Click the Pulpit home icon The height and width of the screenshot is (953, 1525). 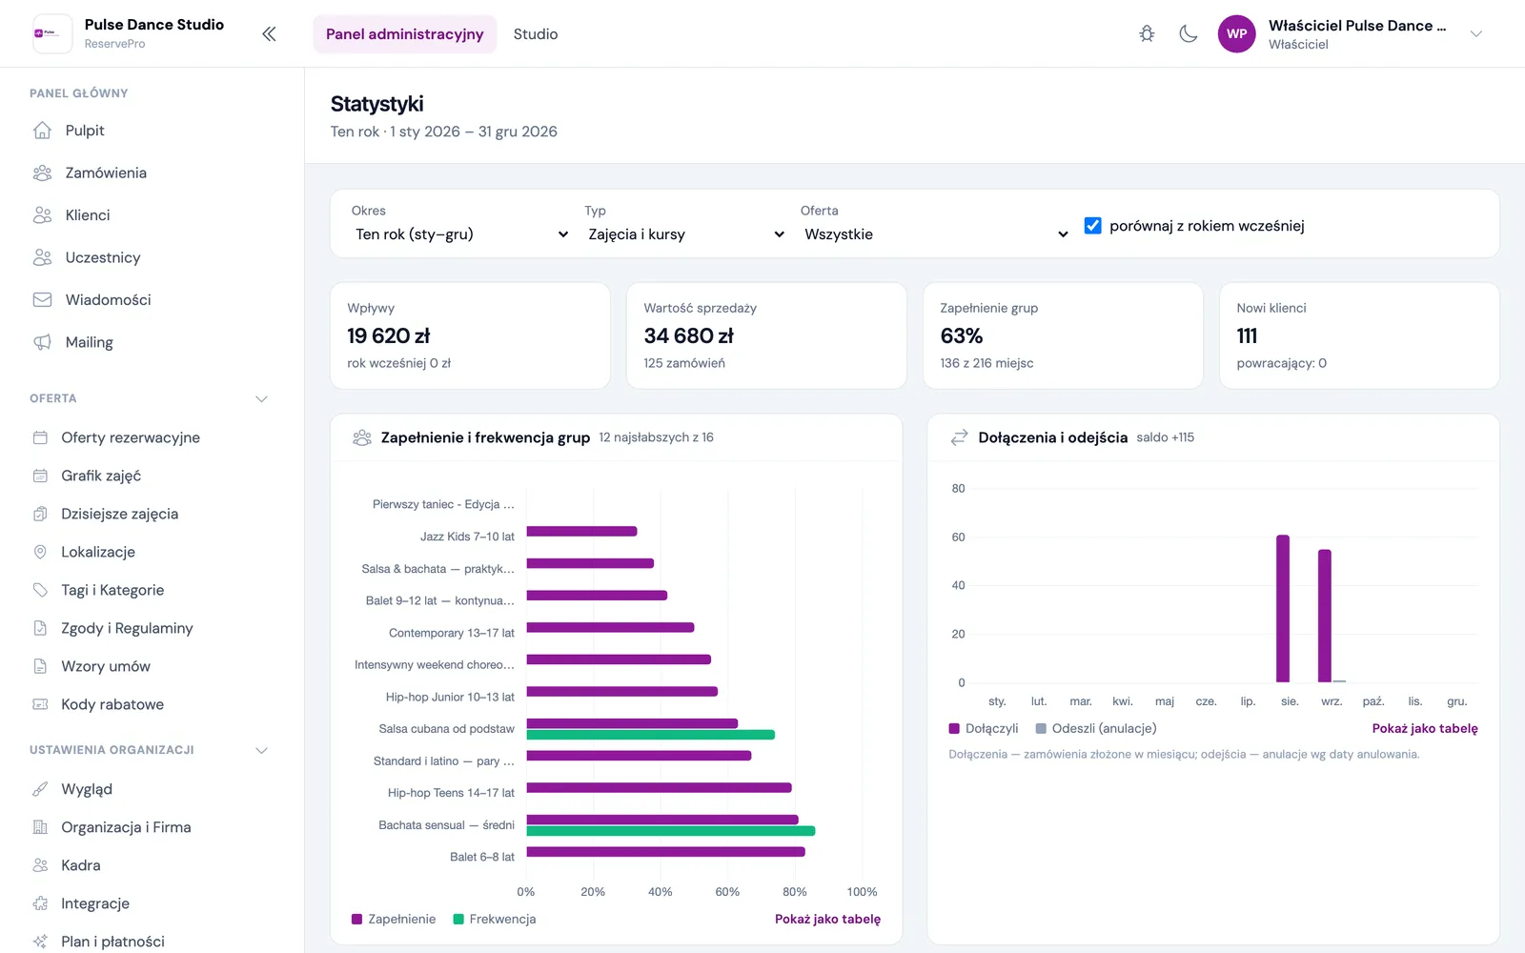[42, 131]
